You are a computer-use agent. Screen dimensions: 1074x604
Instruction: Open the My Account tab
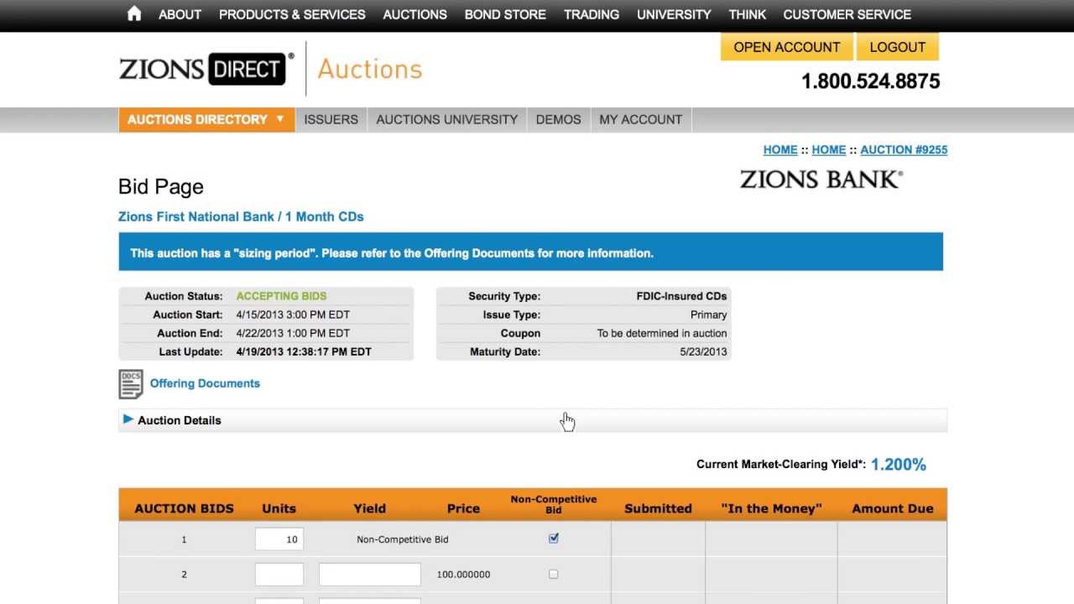click(640, 119)
